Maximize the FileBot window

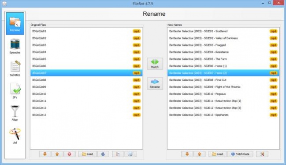269,3
